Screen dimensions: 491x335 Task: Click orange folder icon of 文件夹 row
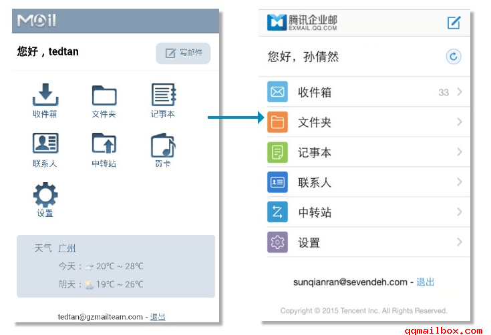[x=277, y=122]
